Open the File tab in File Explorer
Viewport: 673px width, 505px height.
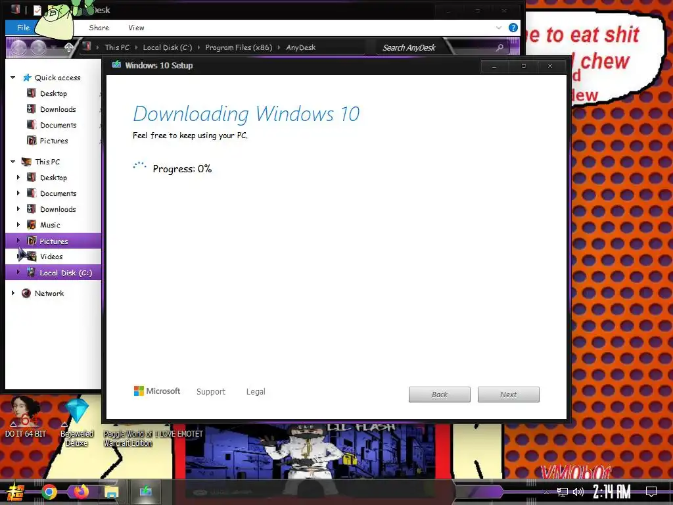pyautogui.click(x=23, y=28)
